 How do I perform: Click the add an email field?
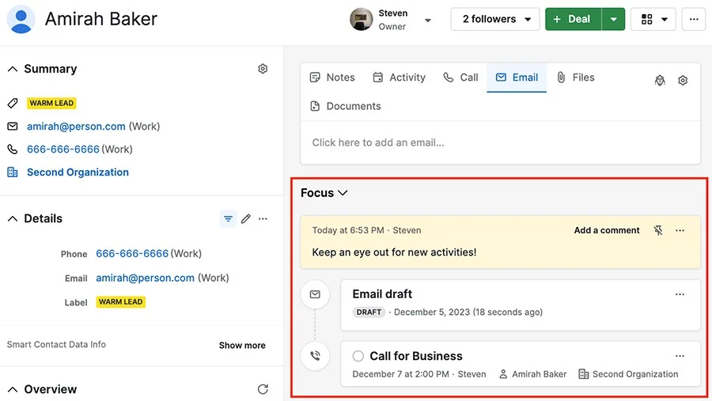[500, 142]
